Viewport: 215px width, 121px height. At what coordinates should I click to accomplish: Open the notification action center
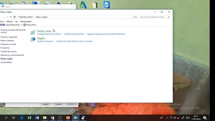pos(205,118)
